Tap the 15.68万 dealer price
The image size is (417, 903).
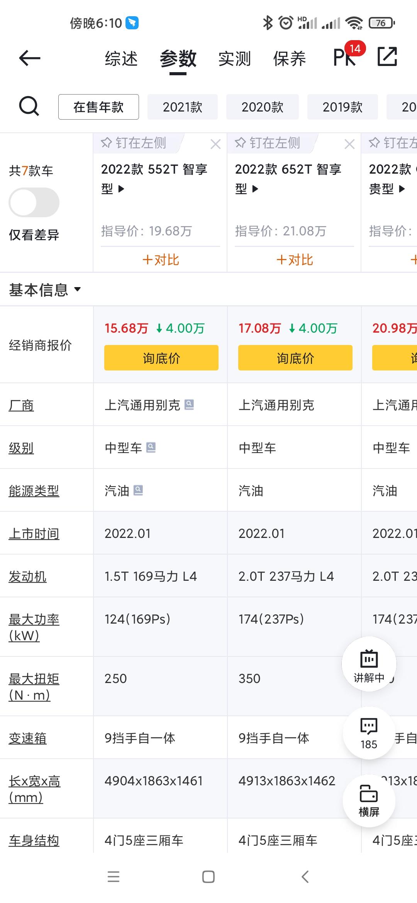click(x=126, y=328)
